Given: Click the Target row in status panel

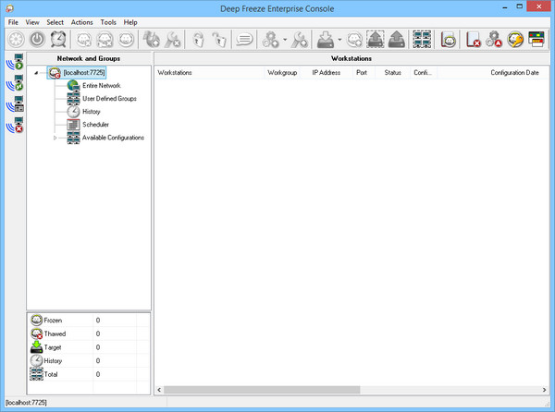Looking at the screenshot, I should tap(53, 347).
